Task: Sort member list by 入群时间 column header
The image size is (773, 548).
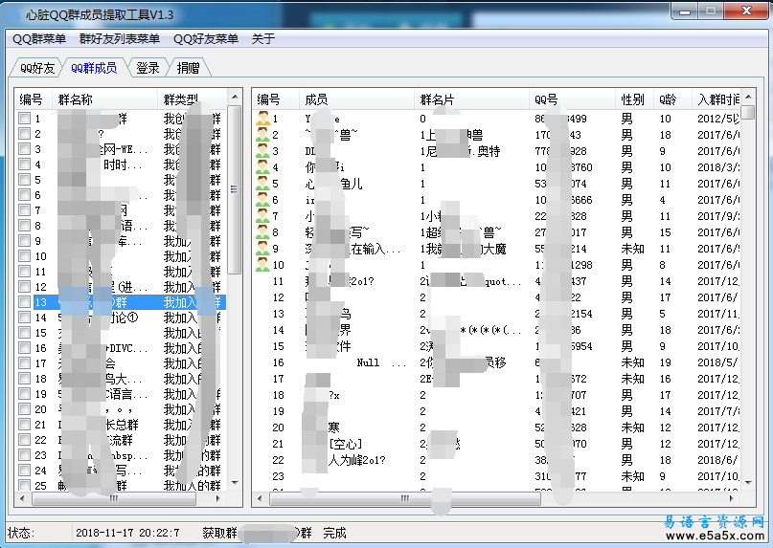Action: click(716, 99)
